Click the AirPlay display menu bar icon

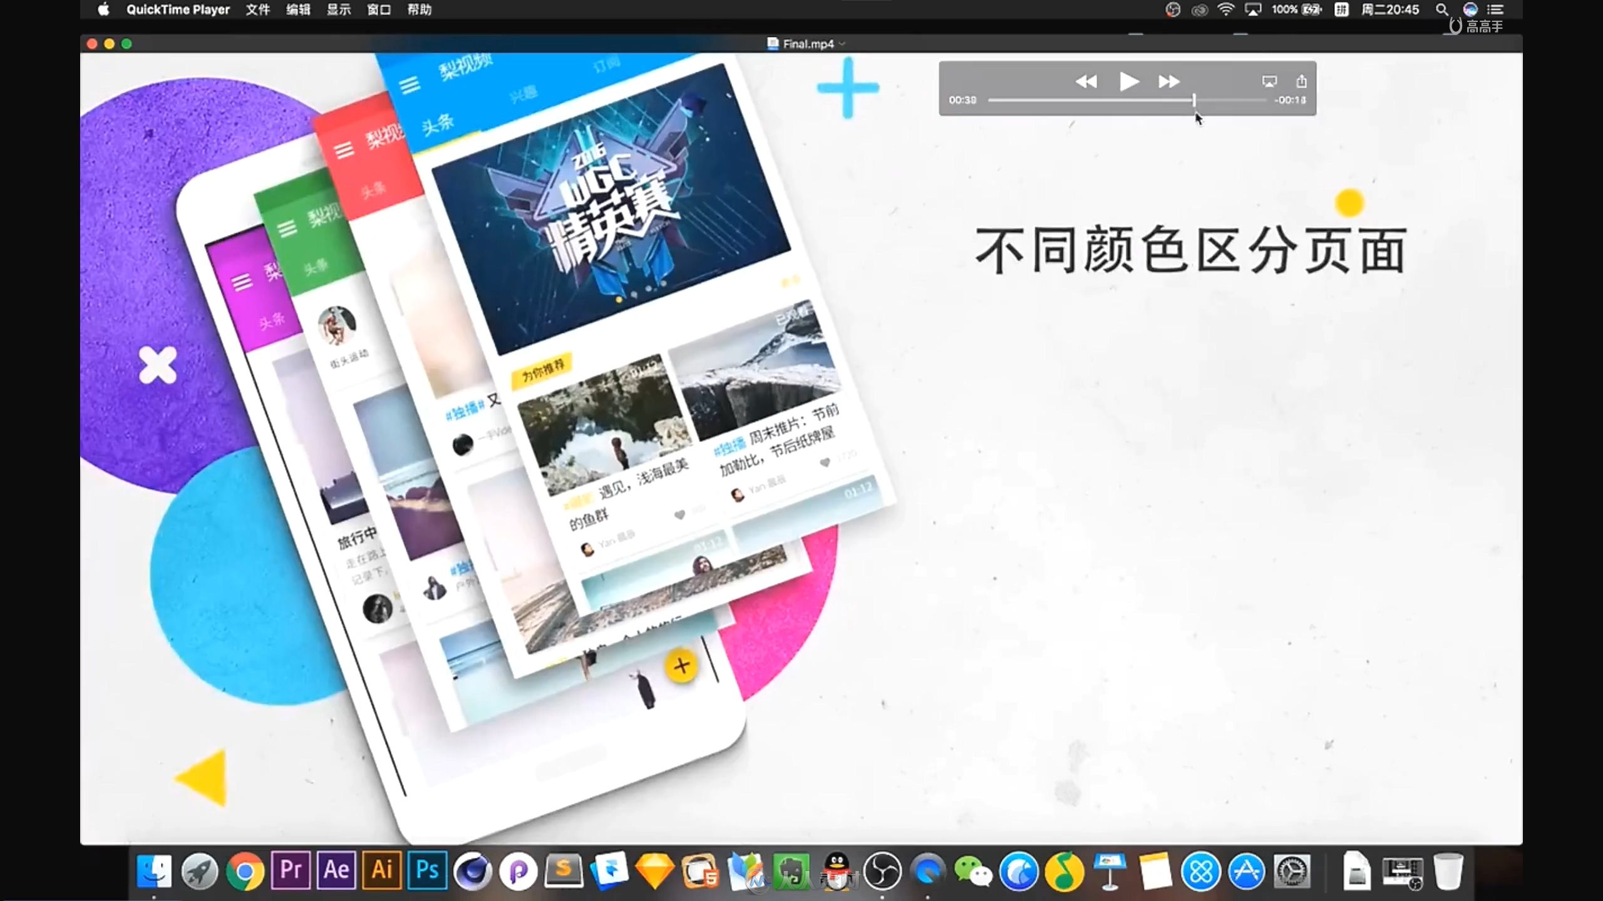point(1253,9)
